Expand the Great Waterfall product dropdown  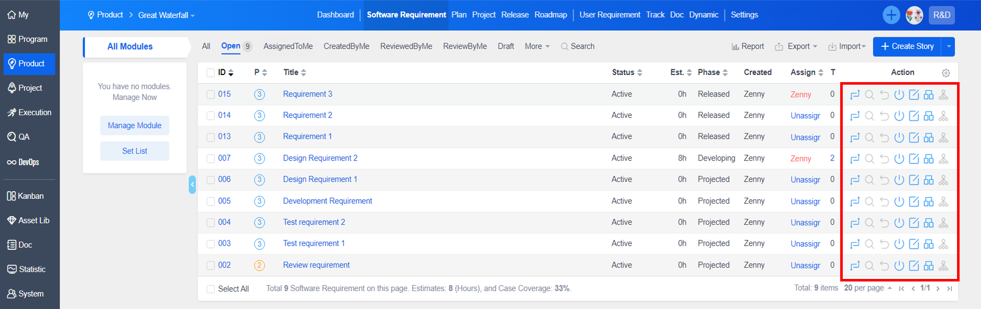[x=166, y=15]
